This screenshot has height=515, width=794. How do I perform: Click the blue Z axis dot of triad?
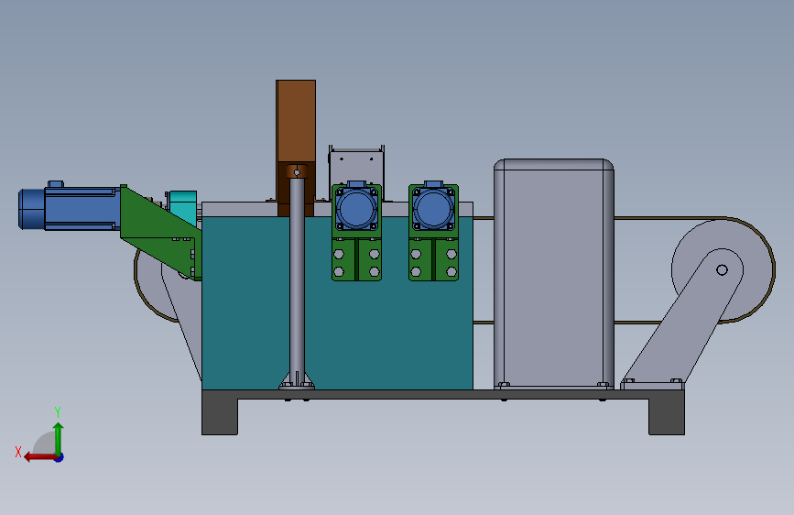pyautogui.click(x=60, y=457)
